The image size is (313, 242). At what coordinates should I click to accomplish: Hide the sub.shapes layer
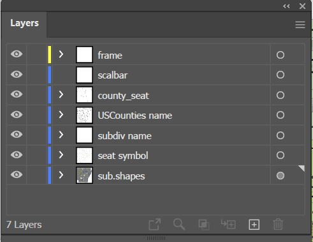coord(17,174)
